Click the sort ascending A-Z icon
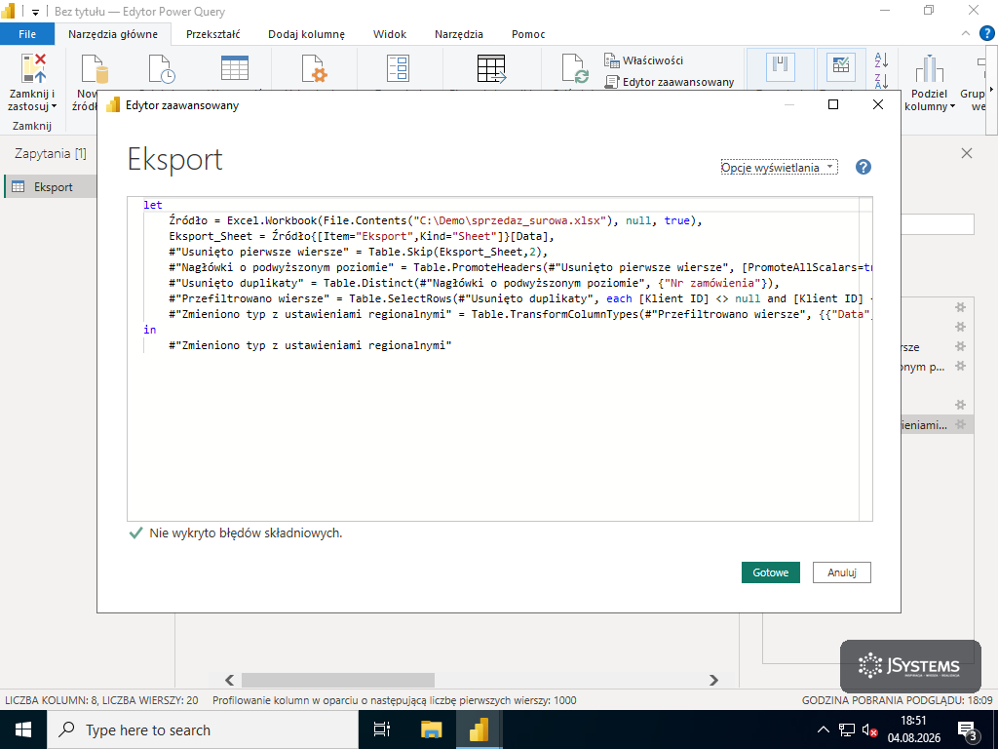998x749 pixels. click(x=881, y=59)
